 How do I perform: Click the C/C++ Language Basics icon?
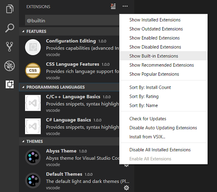pyautogui.click(x=33, y=103)
